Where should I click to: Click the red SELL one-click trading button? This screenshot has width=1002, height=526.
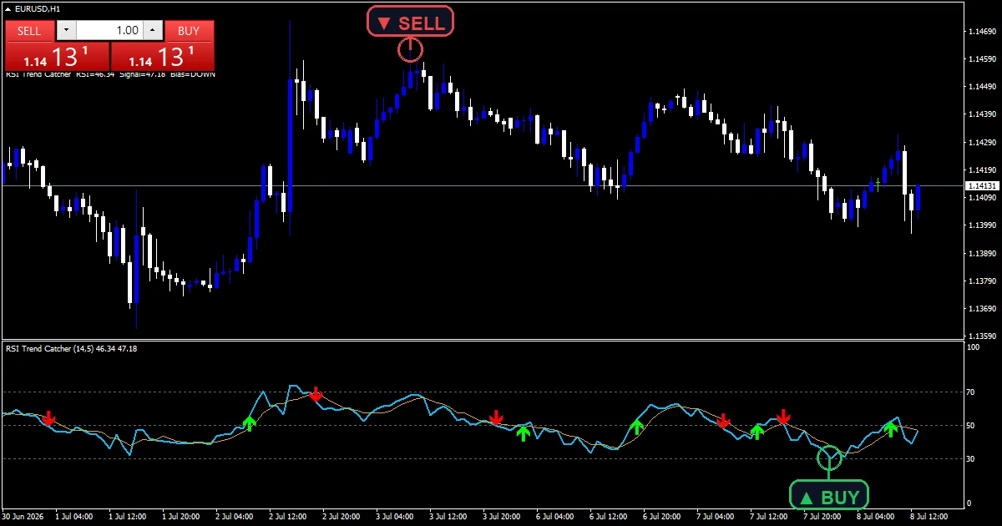pos(29,31)
